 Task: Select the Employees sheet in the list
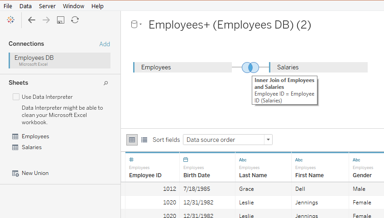pos(35,136)
